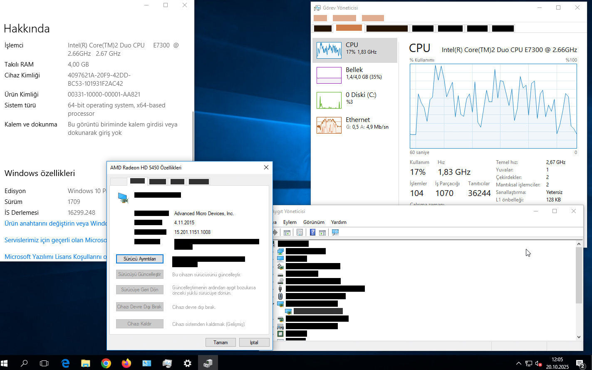Launch Firefox from the taskbar

point(126,363)
